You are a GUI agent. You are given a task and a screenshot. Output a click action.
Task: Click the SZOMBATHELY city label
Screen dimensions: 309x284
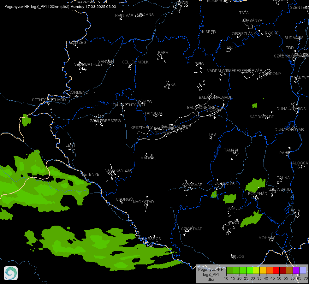(88, 64)
